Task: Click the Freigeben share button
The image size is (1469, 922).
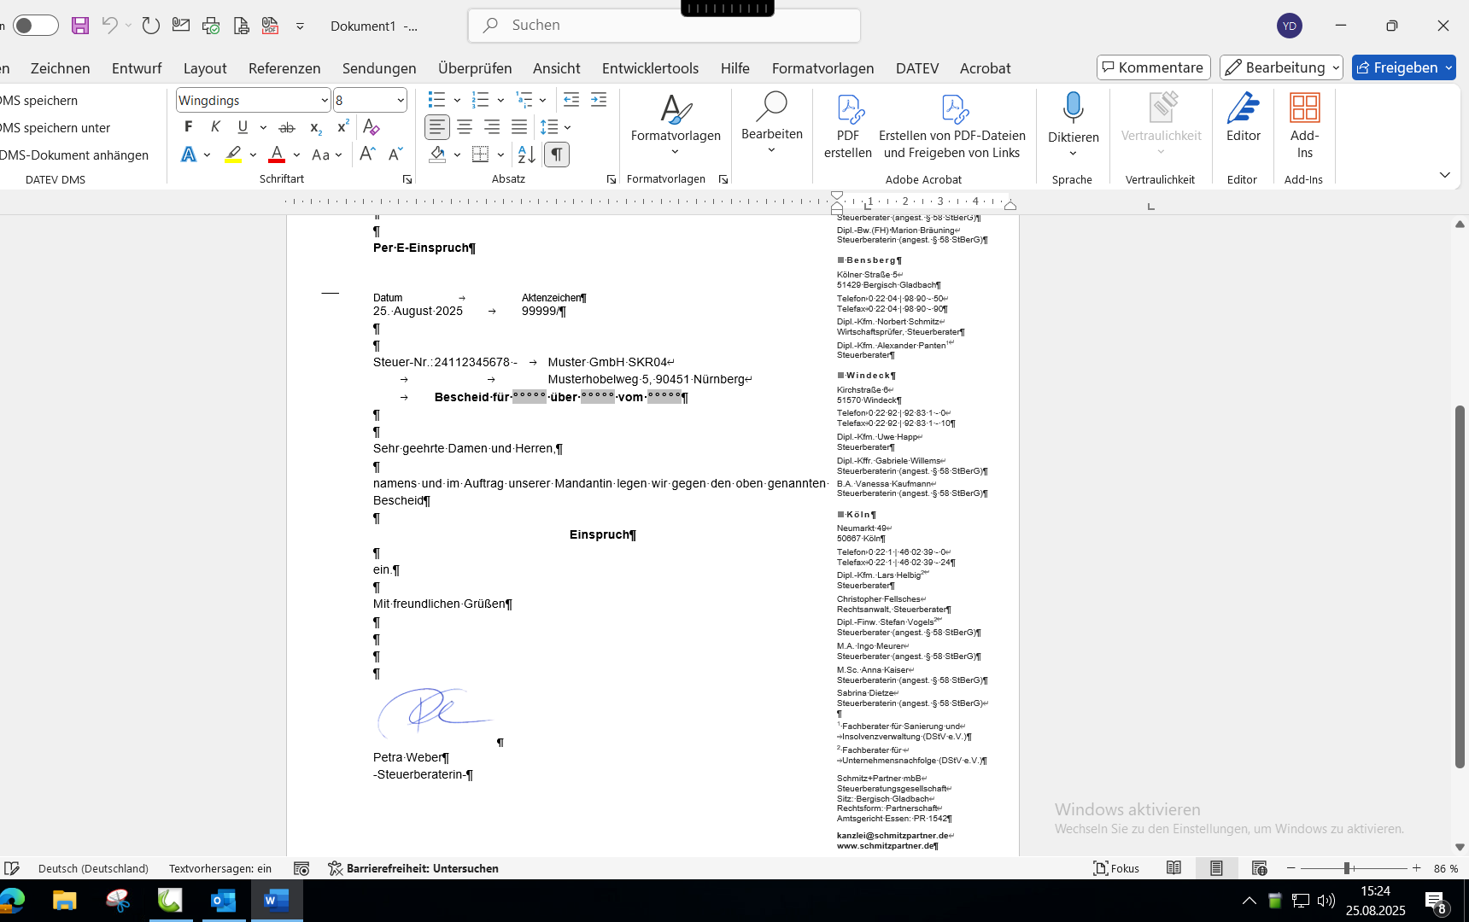Action: [1397, 67]
